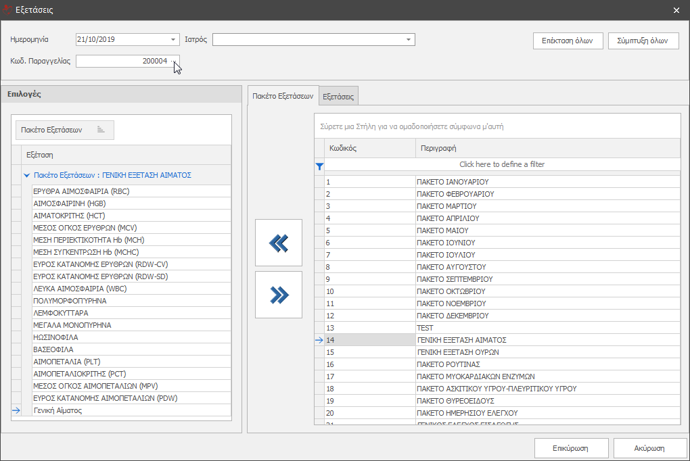The height and width of the screenshot is (461, 690).
Task: Click the double left arrow transfer button
Action: pos(279,243)
